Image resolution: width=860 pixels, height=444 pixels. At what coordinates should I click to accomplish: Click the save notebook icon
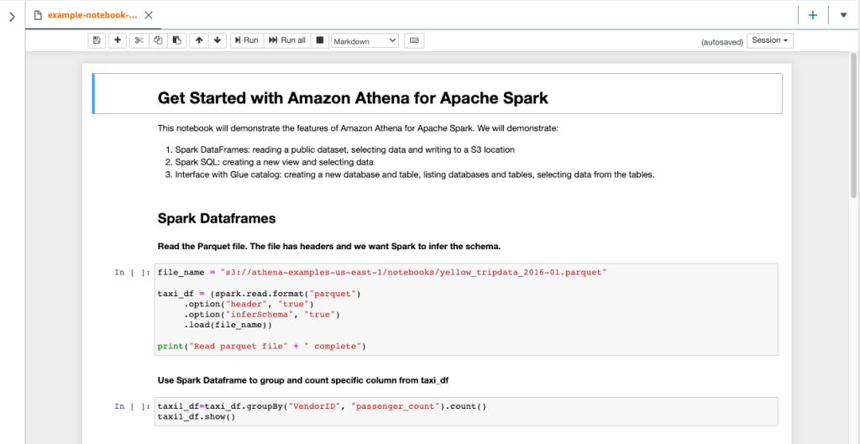coord(97,40)
